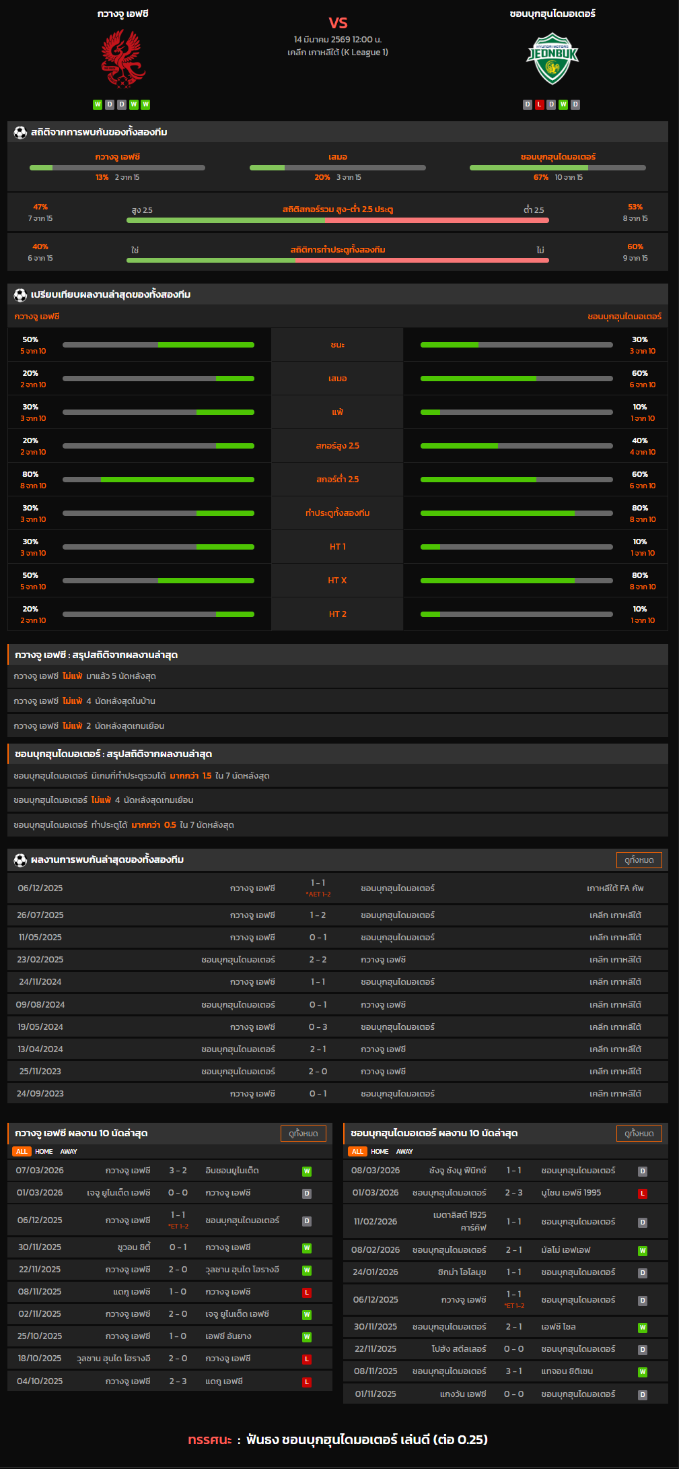Click soccer ball icon beside latest meetings header
The height and width of the screenshot is (1469, 679).
pos(20,860)
